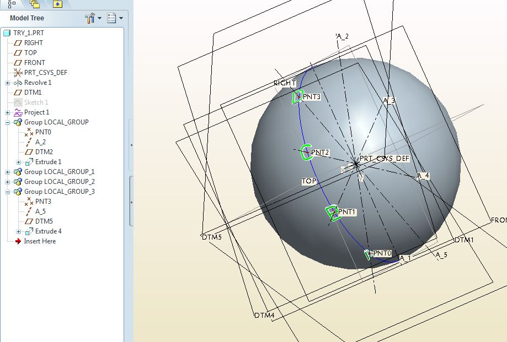
Task: Select the PNT1 label on the sphere
Action: coord(346,212)
